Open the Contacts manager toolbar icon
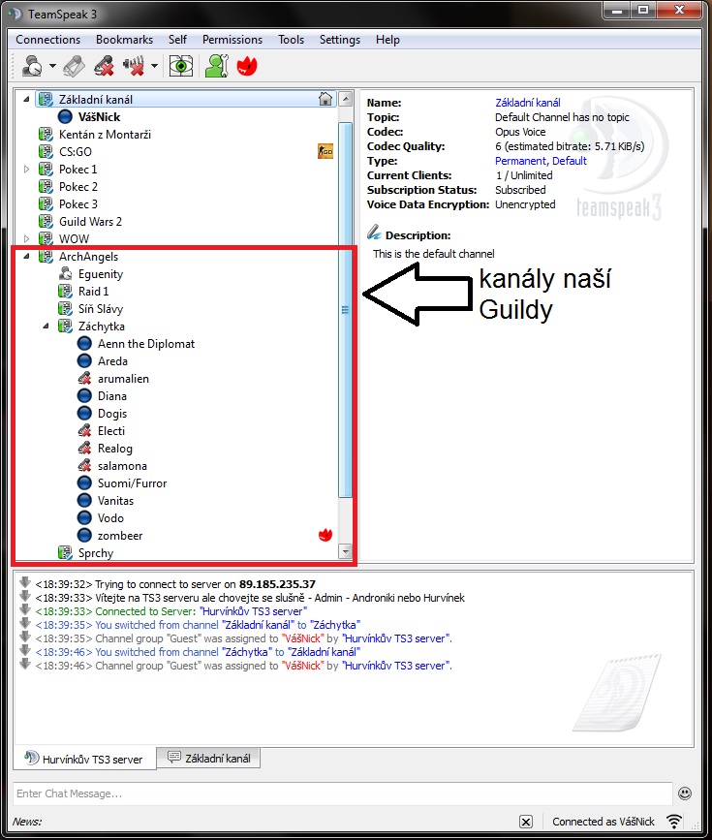The height and width of the screenshot is (840, 712). (x=215, y=66)
